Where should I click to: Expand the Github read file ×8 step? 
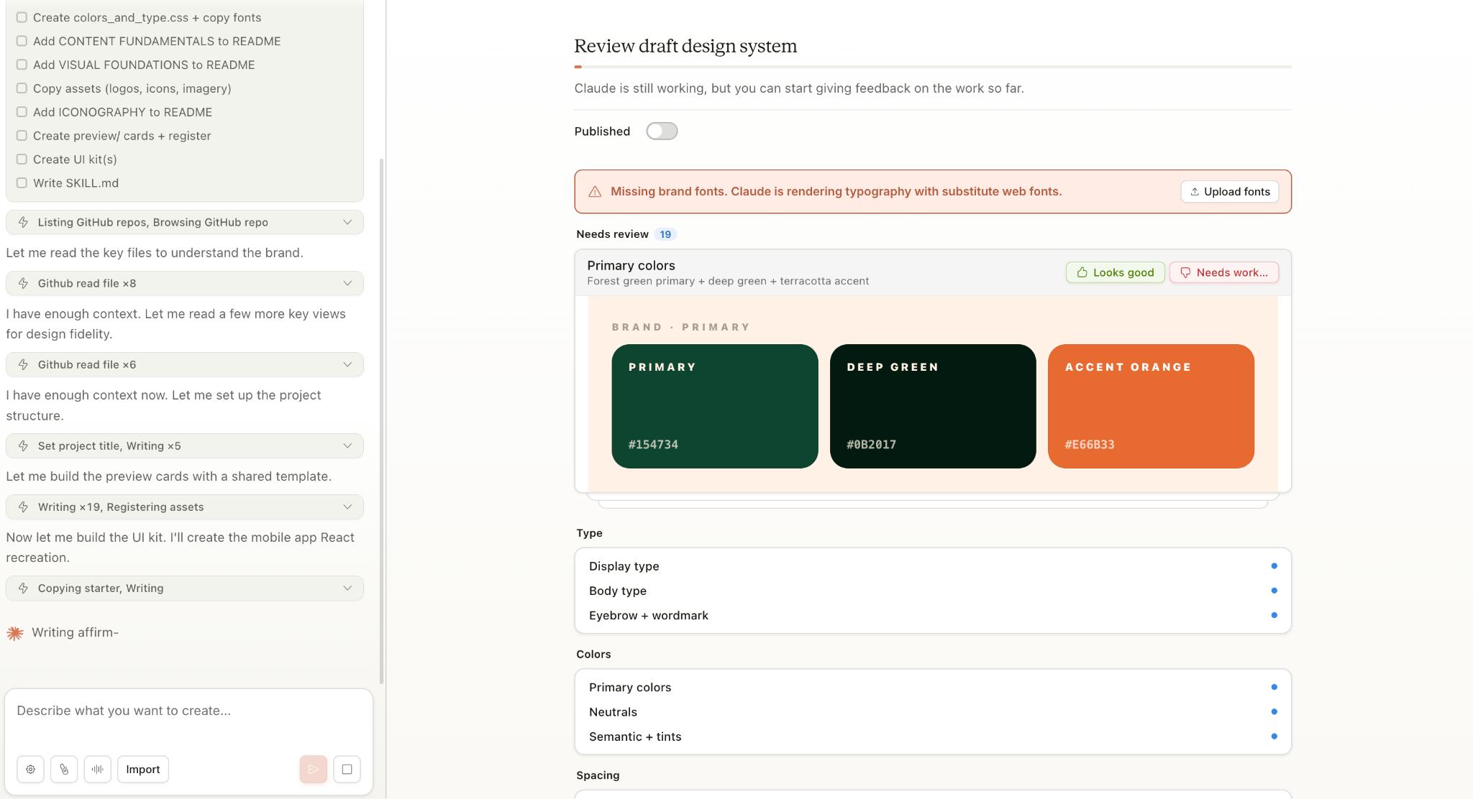click(185, 283)
